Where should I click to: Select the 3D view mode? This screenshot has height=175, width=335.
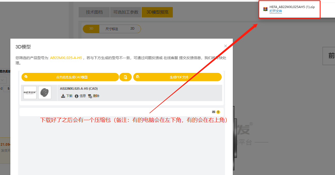coord(91,29)
